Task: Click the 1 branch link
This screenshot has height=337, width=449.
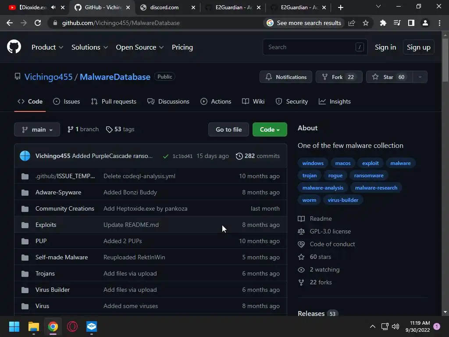Action: [83, 129]
